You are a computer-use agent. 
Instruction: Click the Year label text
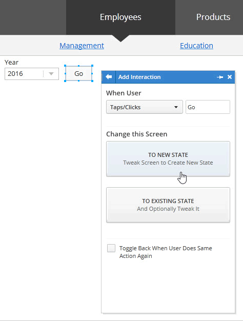click(x=11, y=62)
